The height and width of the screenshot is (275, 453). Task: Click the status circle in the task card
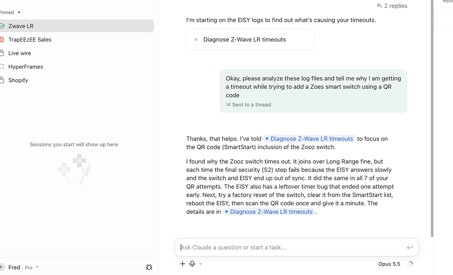coord(196,39)
